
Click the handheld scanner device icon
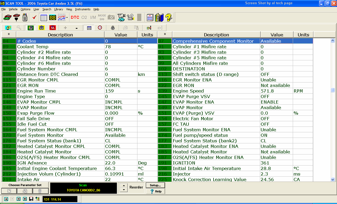pos(25,18)
